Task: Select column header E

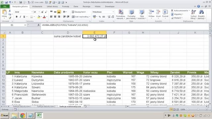Action: pyautogui.click(x=94, y=32)
